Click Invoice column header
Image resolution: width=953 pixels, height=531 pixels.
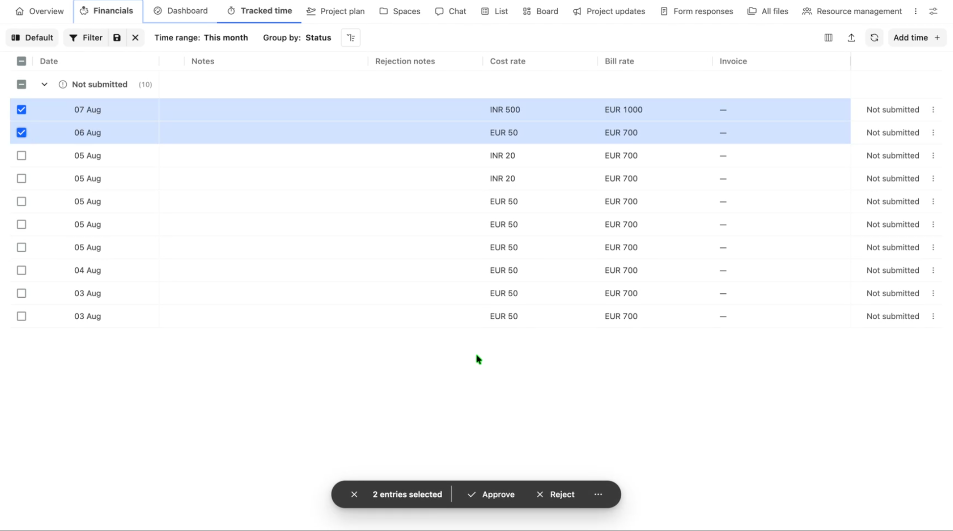[733, 61]
